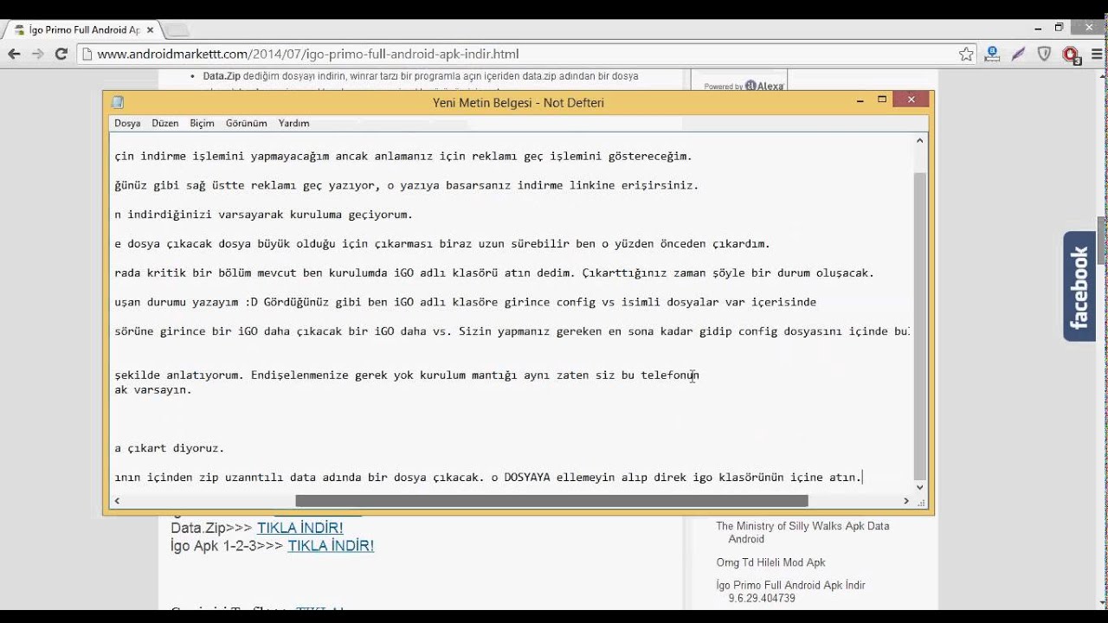Close the Not Defteri window
The width and height of the screenshot is (1108, 623).
pyautogui.click(x=912, y=100)
